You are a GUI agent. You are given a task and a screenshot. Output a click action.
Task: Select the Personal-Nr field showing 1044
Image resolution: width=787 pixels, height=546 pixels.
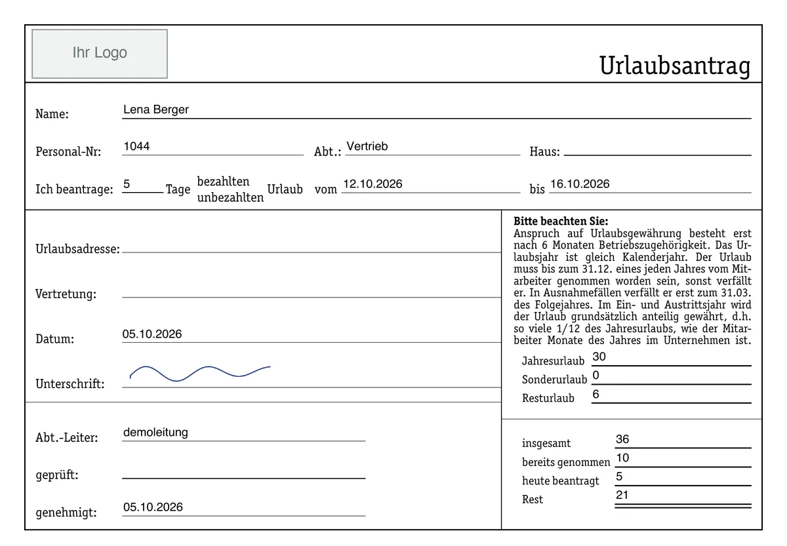(x=212, y=147)
